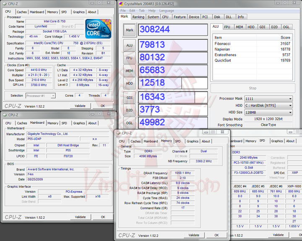The image size is (302, 241).
Task: Open the processor Selection dropdown in CPU-Z
Action: 41,96
